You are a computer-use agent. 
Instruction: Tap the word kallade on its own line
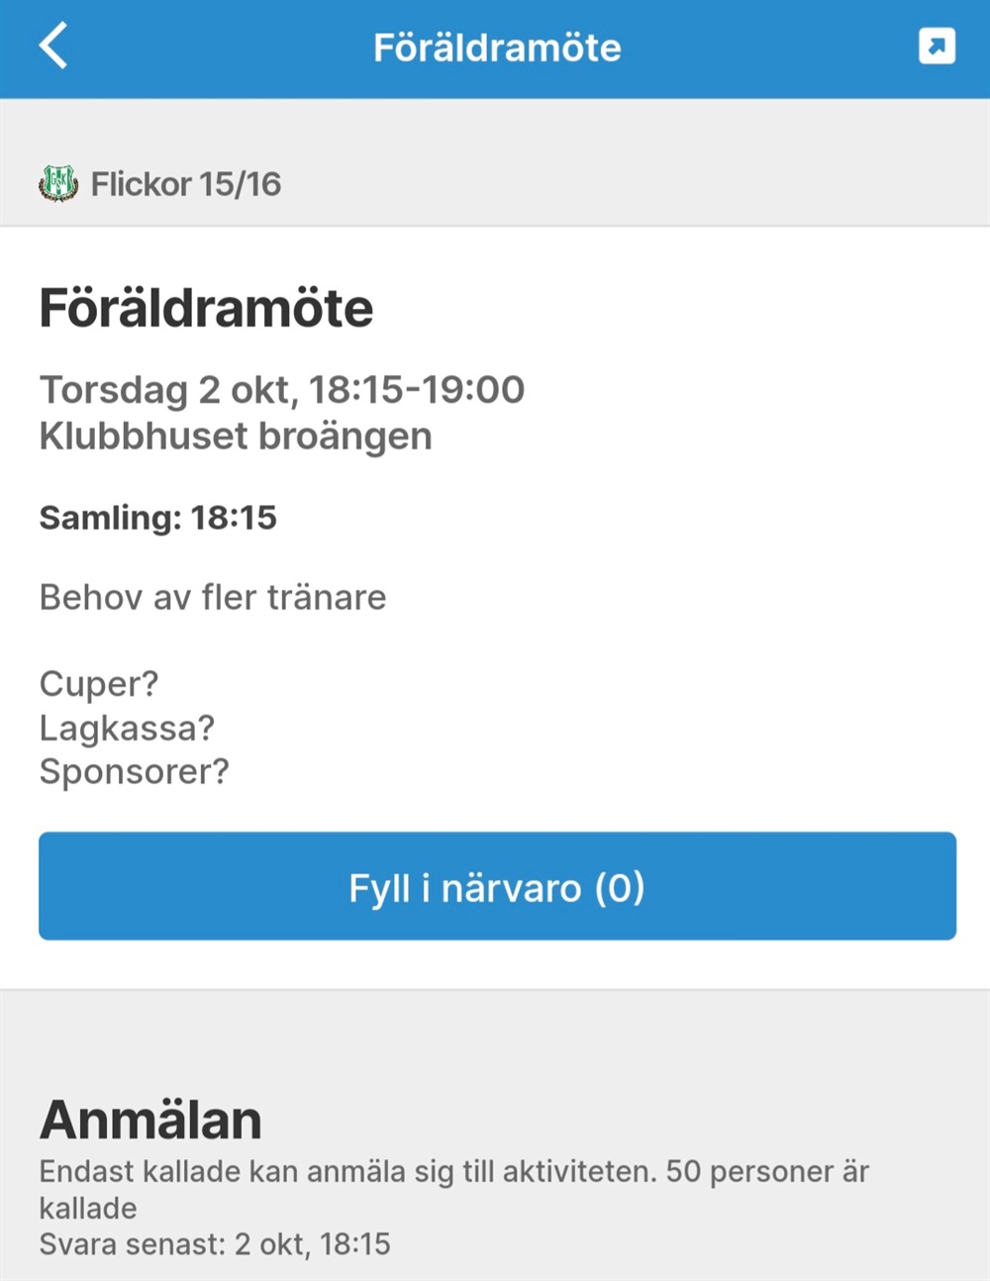pos(88,1208)
